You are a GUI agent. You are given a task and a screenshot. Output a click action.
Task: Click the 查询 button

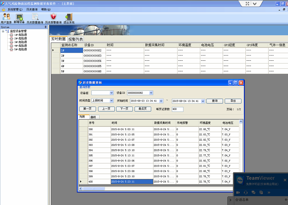[214, 101]
